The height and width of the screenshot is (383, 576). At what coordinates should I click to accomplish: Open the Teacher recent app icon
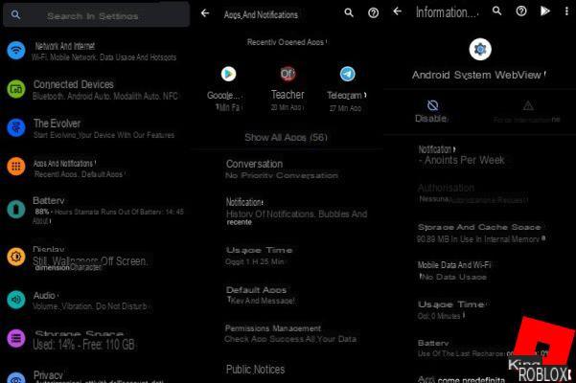coord(288,74)
